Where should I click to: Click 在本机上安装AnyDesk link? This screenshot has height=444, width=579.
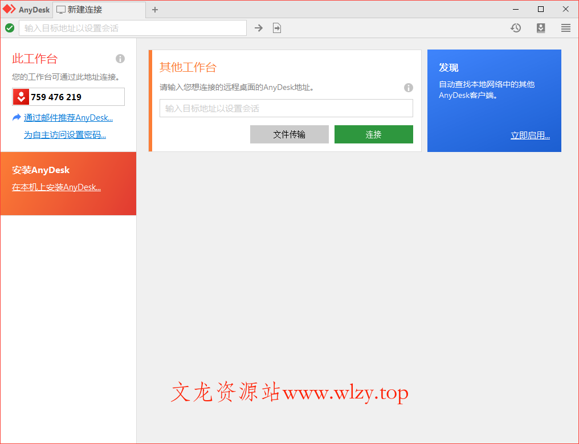(x=56, y=187)
